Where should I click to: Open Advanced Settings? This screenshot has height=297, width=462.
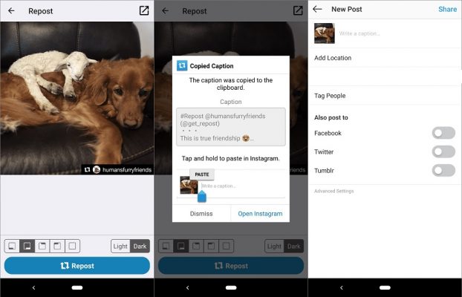click(334, 192)
